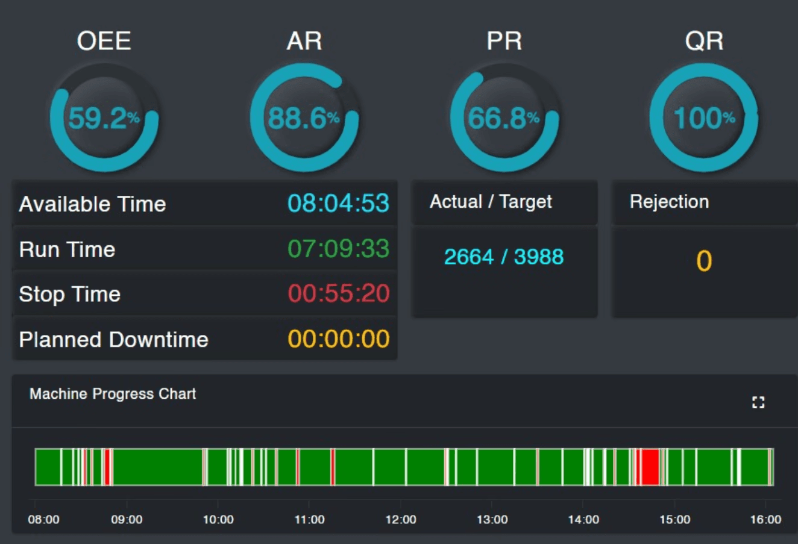
Task: Click the 16:00 label on the time axis
Action: click(765, 519)
